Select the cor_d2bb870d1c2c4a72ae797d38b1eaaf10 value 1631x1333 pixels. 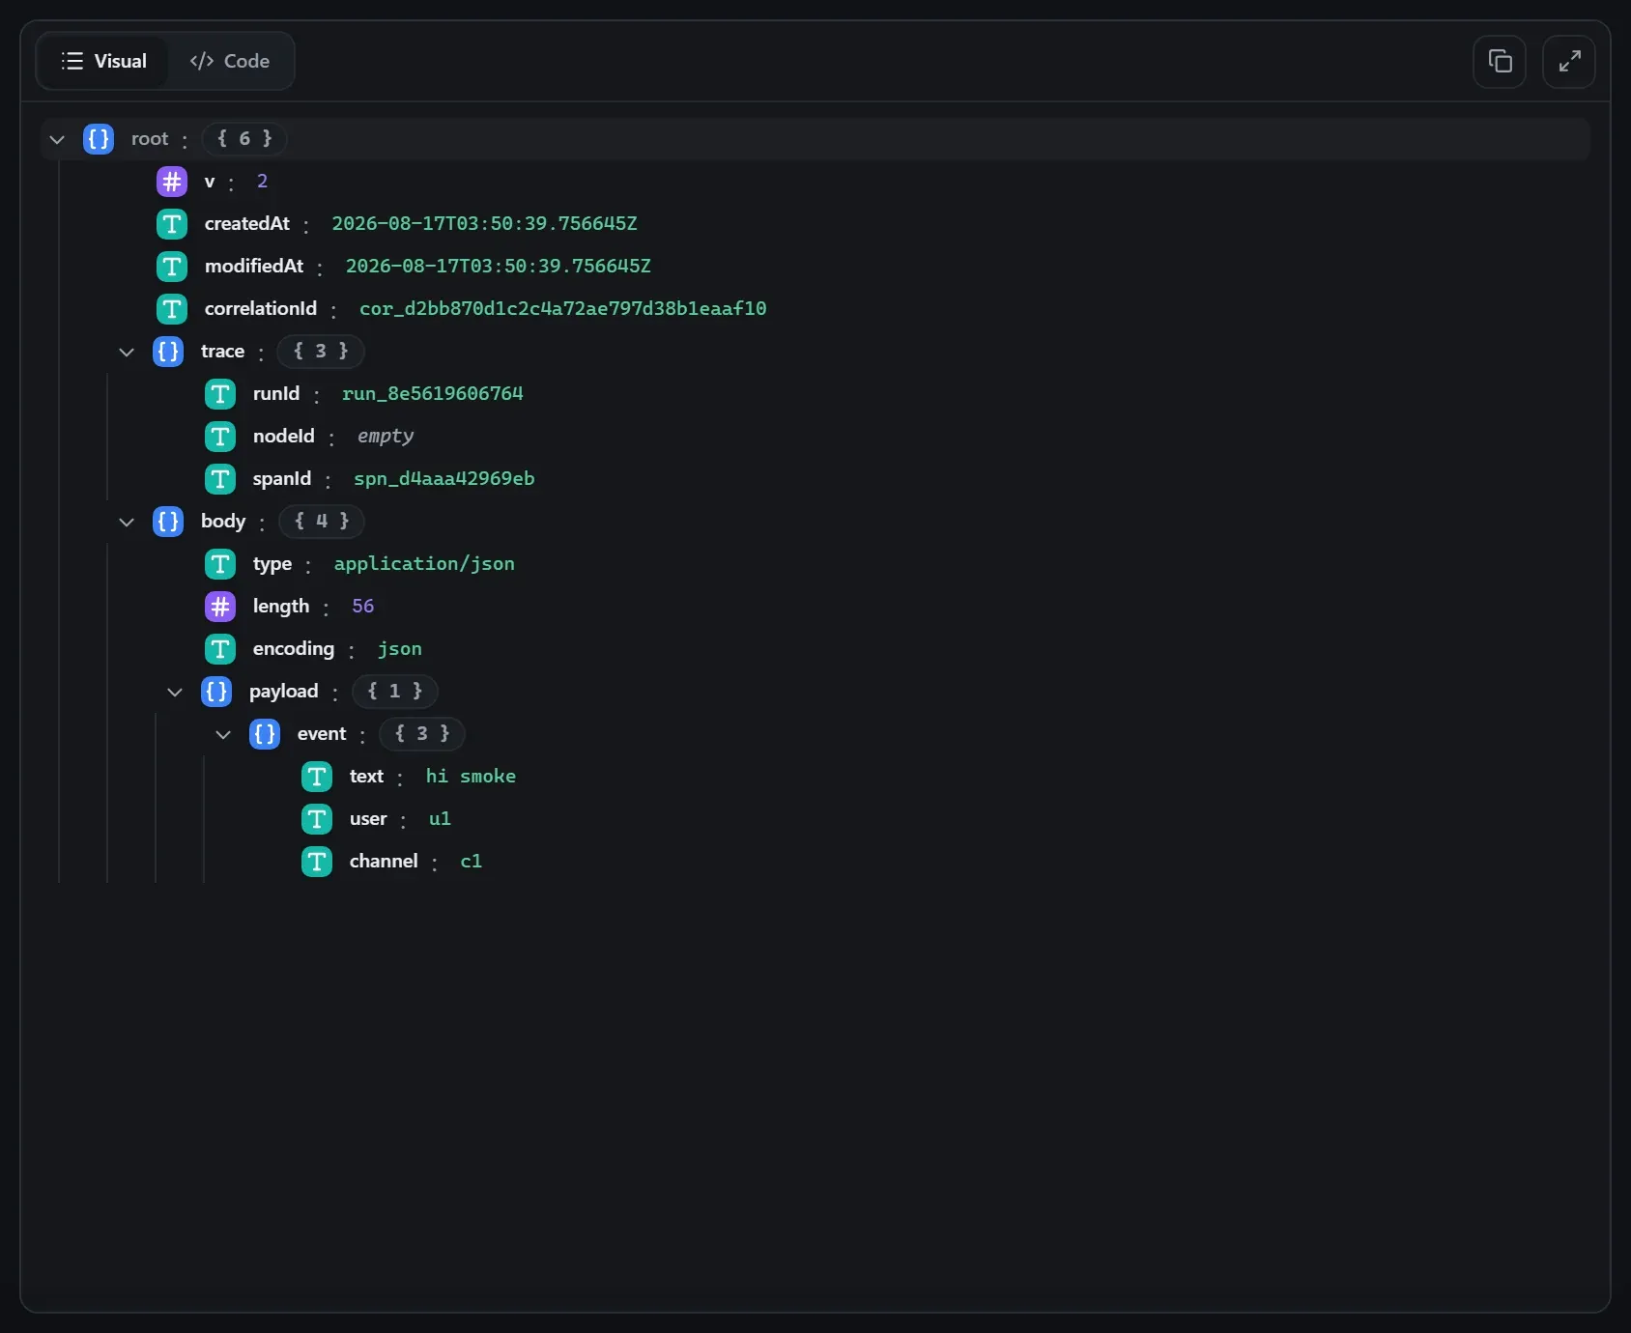(x=563, y=309)
